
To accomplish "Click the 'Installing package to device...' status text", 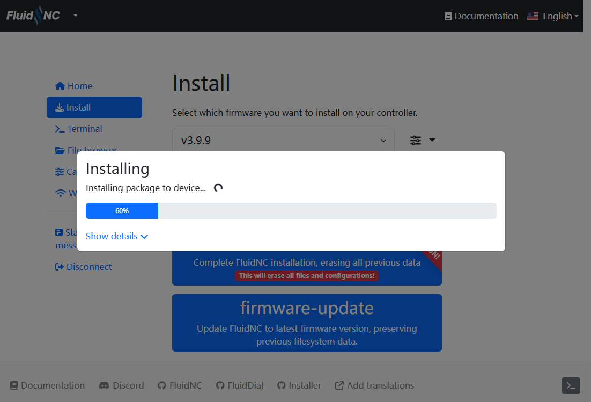I will (146, 188).
